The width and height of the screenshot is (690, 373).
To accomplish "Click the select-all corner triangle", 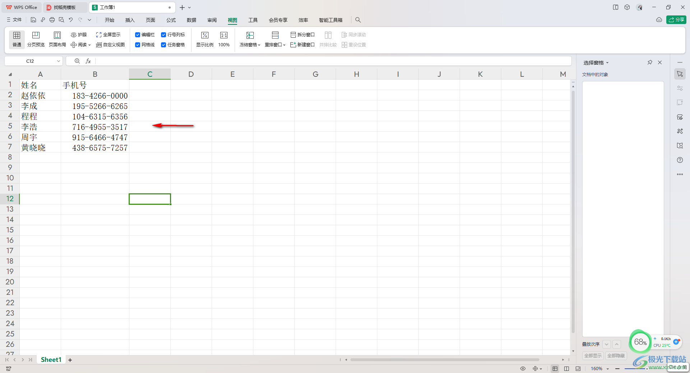I will point(10,74).
